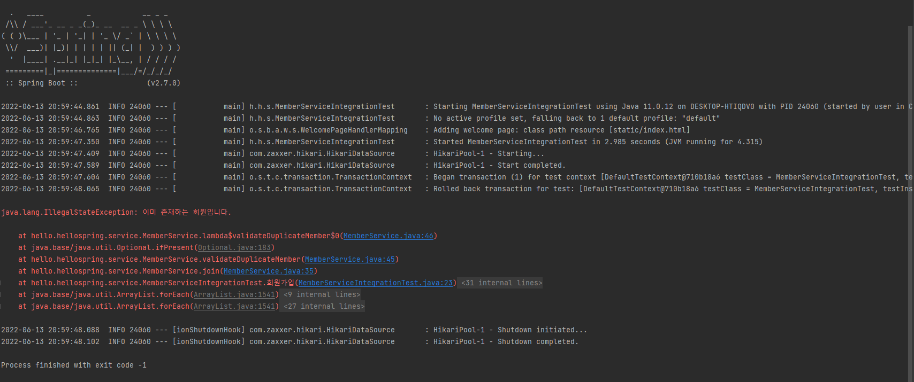Open the MemberServiceIntegrationTest.java:23 link
Screen dimensions: 914x382
point(375,283)
